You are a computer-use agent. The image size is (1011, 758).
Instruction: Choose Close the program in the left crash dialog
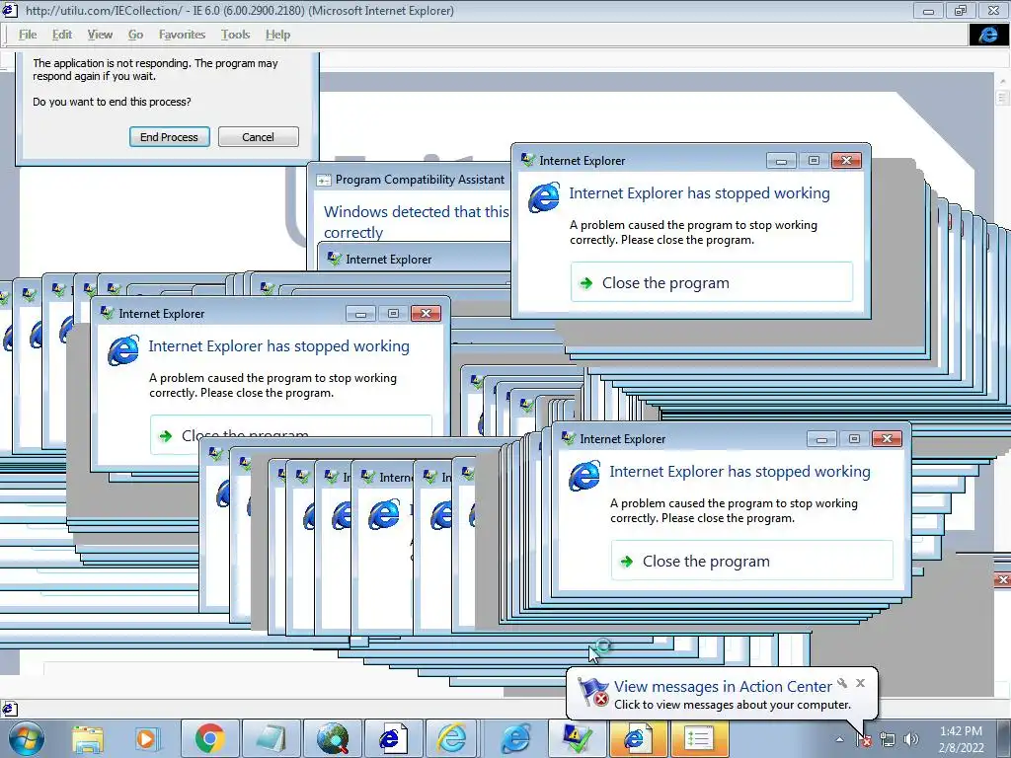click(x=291, y=435)
